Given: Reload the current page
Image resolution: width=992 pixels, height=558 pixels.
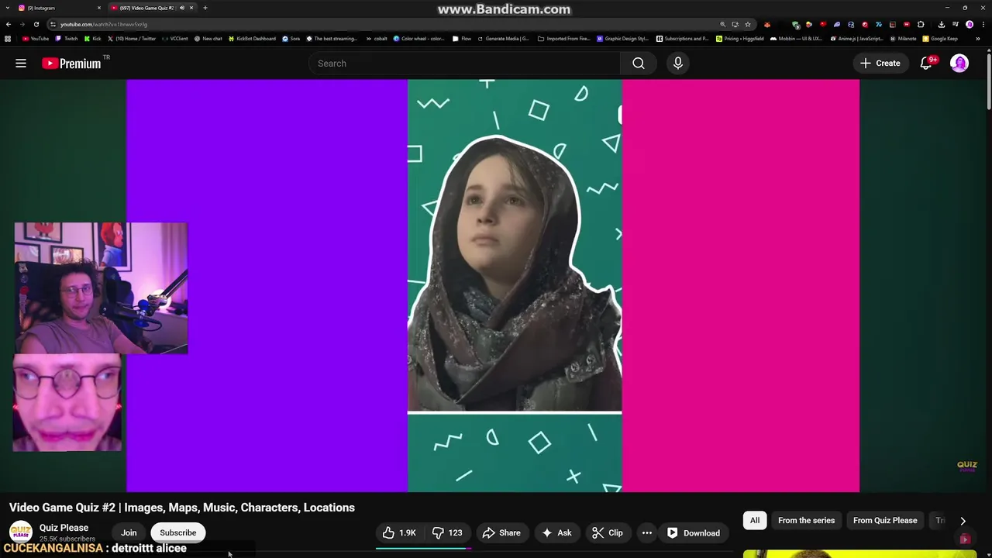Looking at the screenshot, I should pos(36,24).
